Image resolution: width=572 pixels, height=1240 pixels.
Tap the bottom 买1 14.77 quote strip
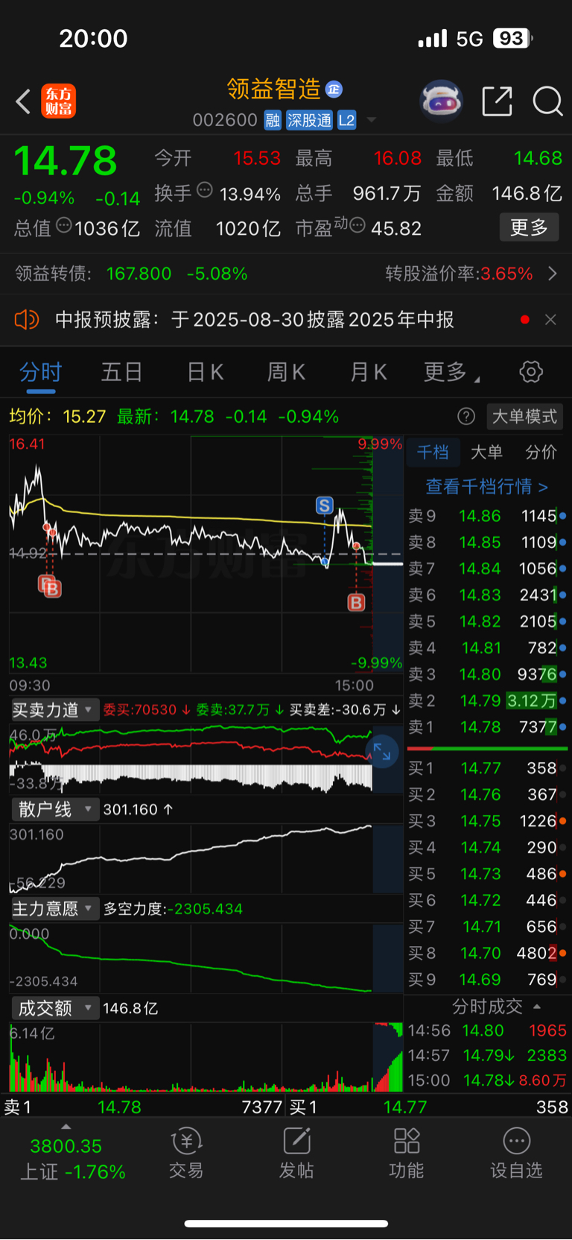tap(429, 1107)
